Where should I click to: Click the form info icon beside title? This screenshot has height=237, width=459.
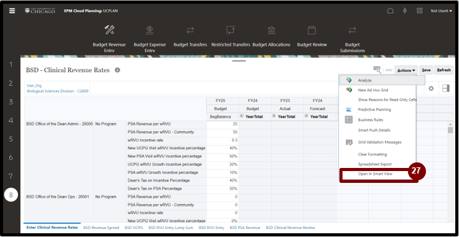pos(117,70)
